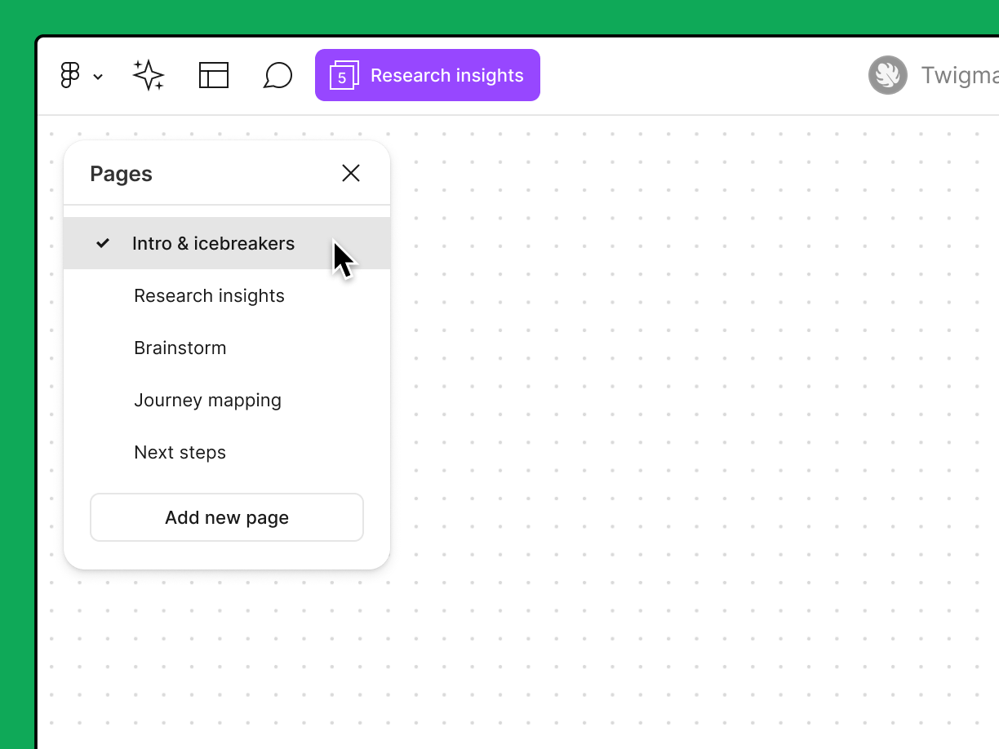This screenshot has width=999, height=749.
Task: Open the Figma main menu logo
Action: point(69,75)
